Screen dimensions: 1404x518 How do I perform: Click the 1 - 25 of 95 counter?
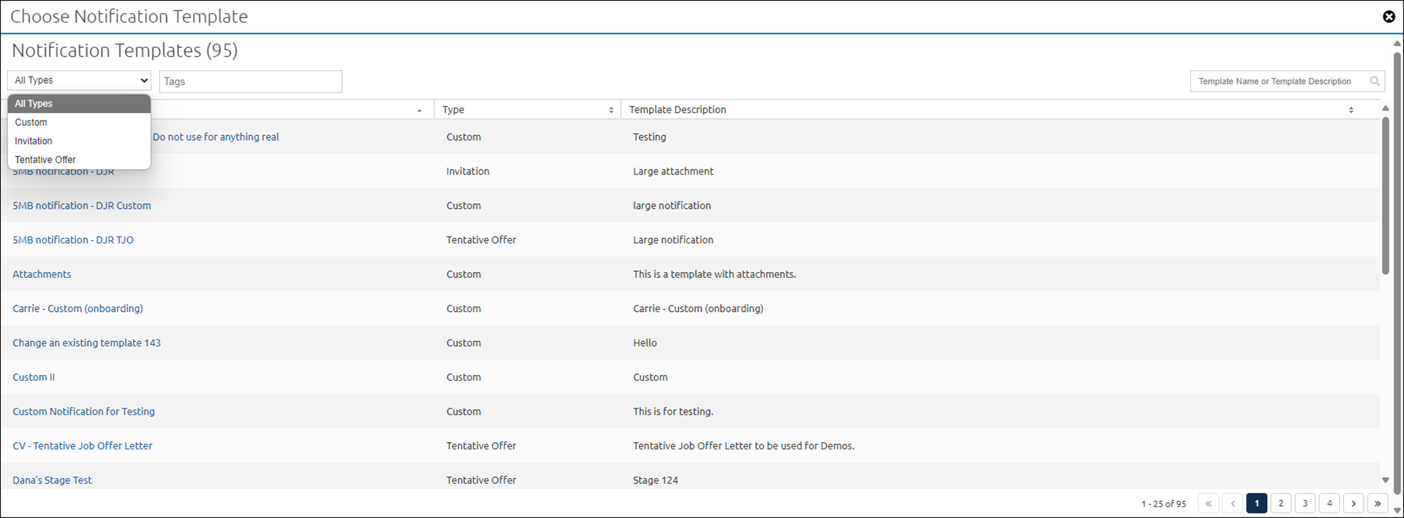click(1164, 504)
